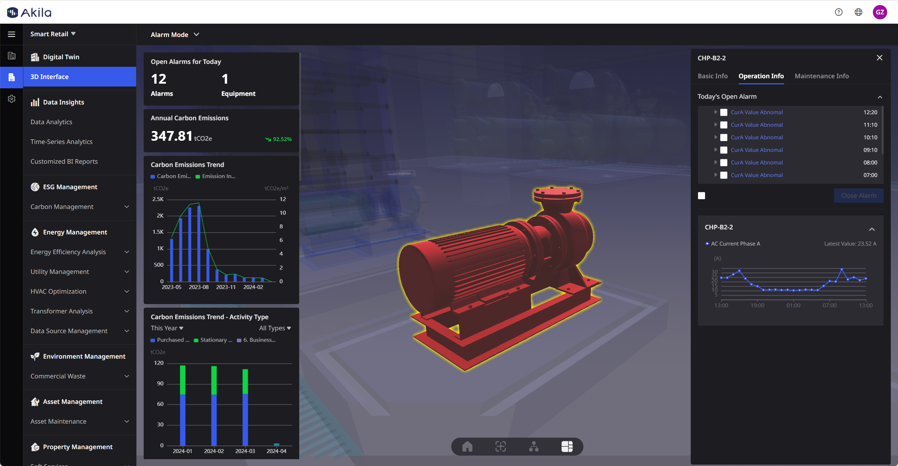This screenshot has height=466, width=898.
Task: Open the hierarchy tree tool in bottom toolbar
Action: coord(534,447)
